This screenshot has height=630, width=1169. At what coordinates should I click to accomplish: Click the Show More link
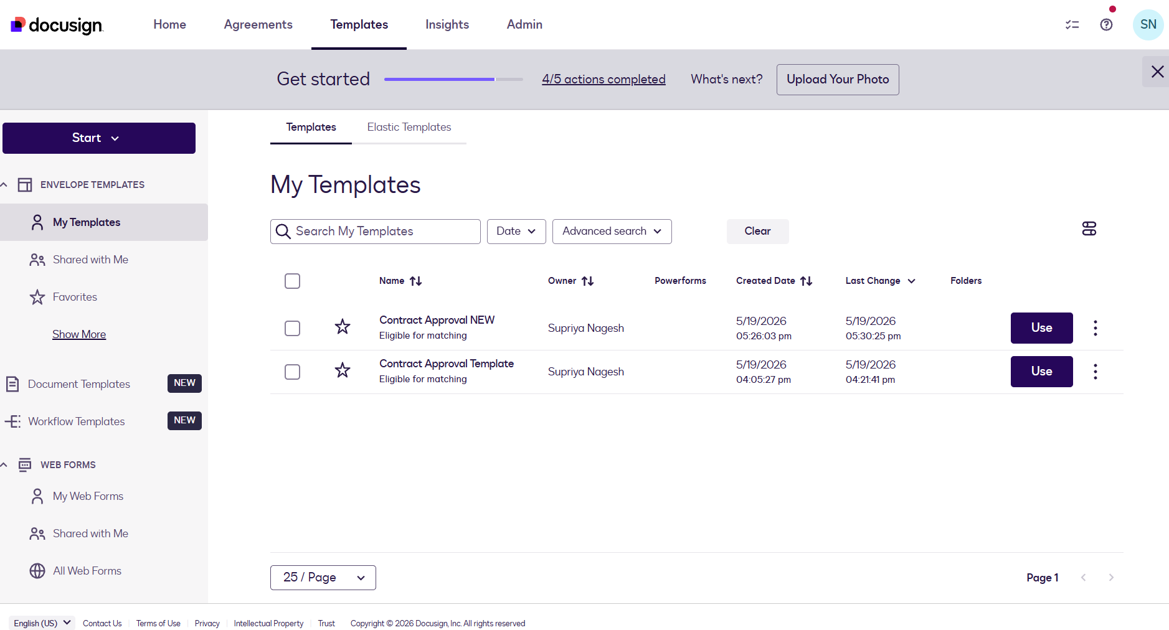click(79, 334)
